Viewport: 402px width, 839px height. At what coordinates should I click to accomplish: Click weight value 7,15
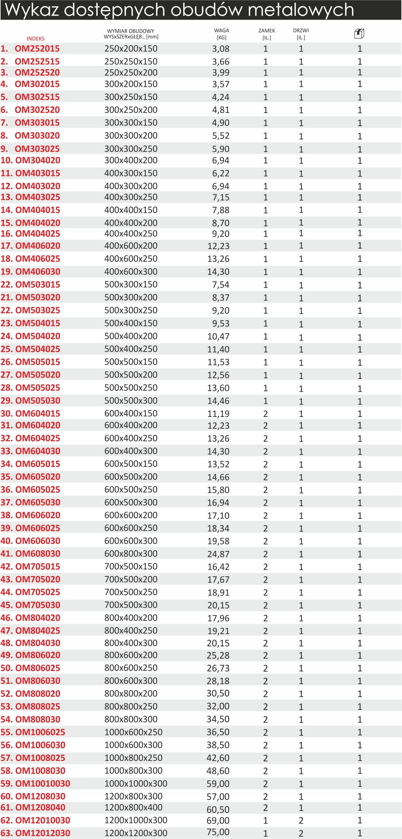point(220,197)
